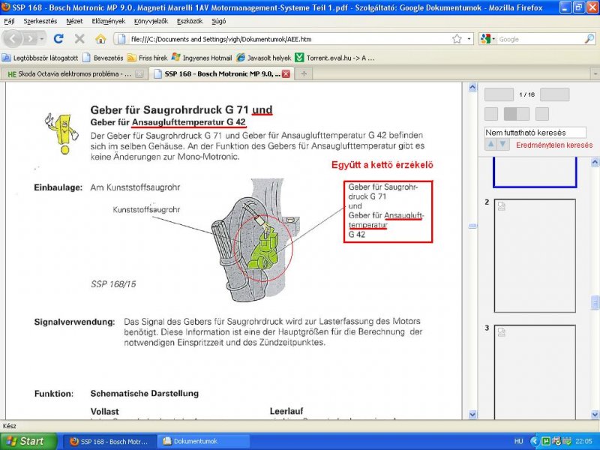Expand hidden tray icons arrow
This screenshot has width=600, height=450.
[x=535, y=441]
